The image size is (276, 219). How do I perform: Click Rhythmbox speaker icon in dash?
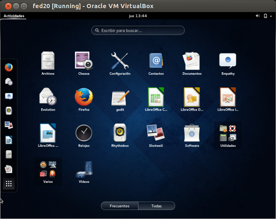pyautogui.click(x=9, y=111)
